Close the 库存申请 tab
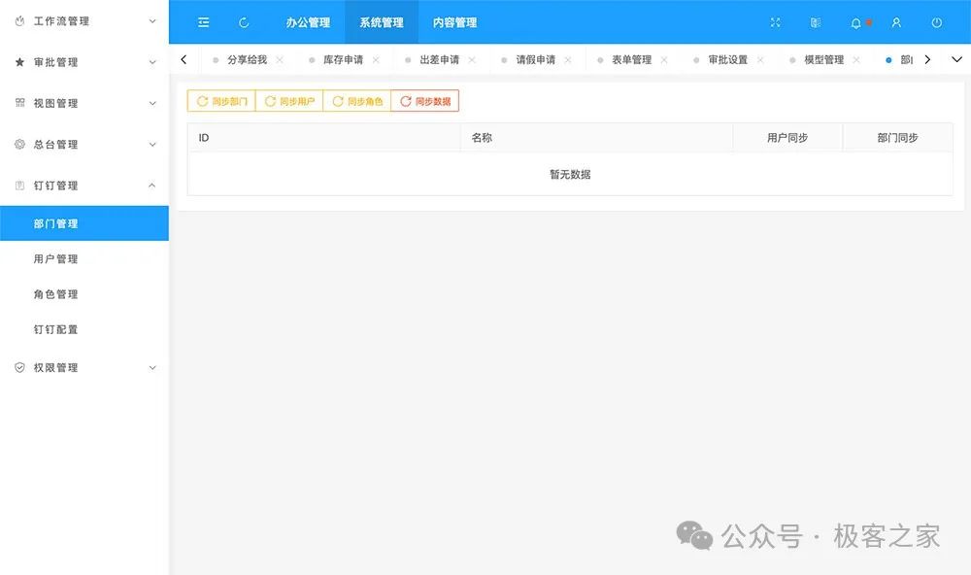The height and width of the screenshot is (575, 971). [376, 59]
